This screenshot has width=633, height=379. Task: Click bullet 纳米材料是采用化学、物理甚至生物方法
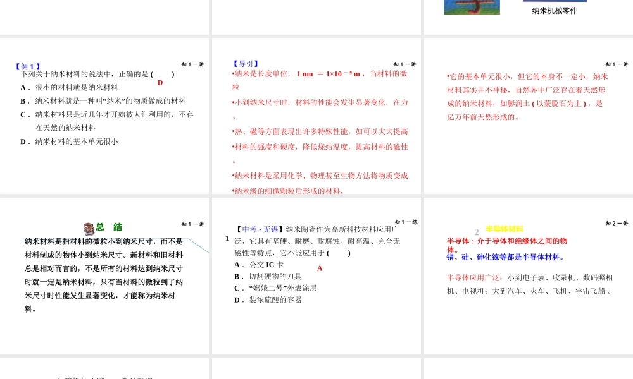click(320, 176)
